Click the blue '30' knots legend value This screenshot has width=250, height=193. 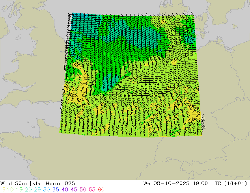point(47,189)
